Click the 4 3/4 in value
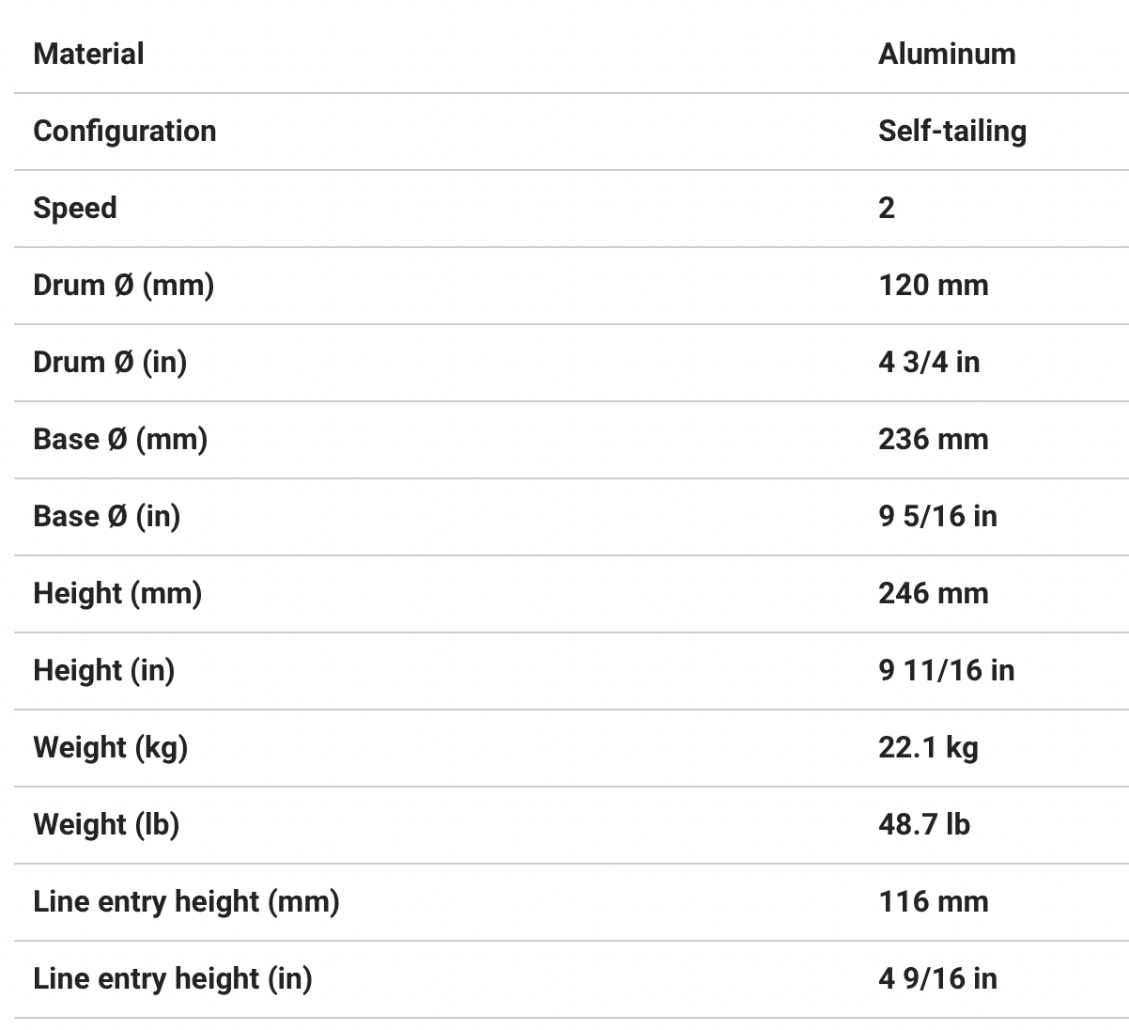Viewport: 1129px width, 1030px height. pyautogui.click(x=929, y=362)
